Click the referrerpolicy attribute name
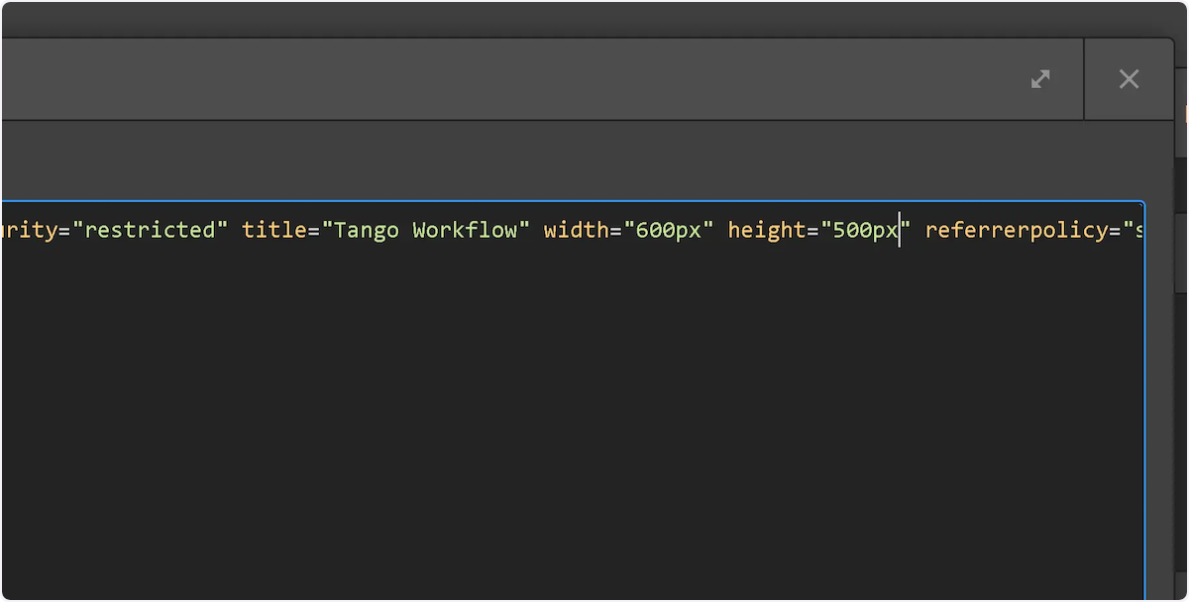Viewport: 1189px width, 602px height. (x=1017, y=231)
